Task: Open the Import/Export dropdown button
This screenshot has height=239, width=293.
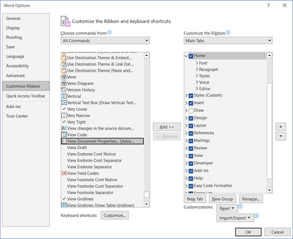Action: 235,218
